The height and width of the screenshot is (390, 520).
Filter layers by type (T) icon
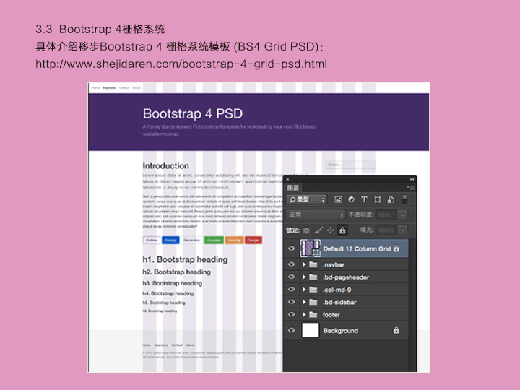(x=364, y=199)
